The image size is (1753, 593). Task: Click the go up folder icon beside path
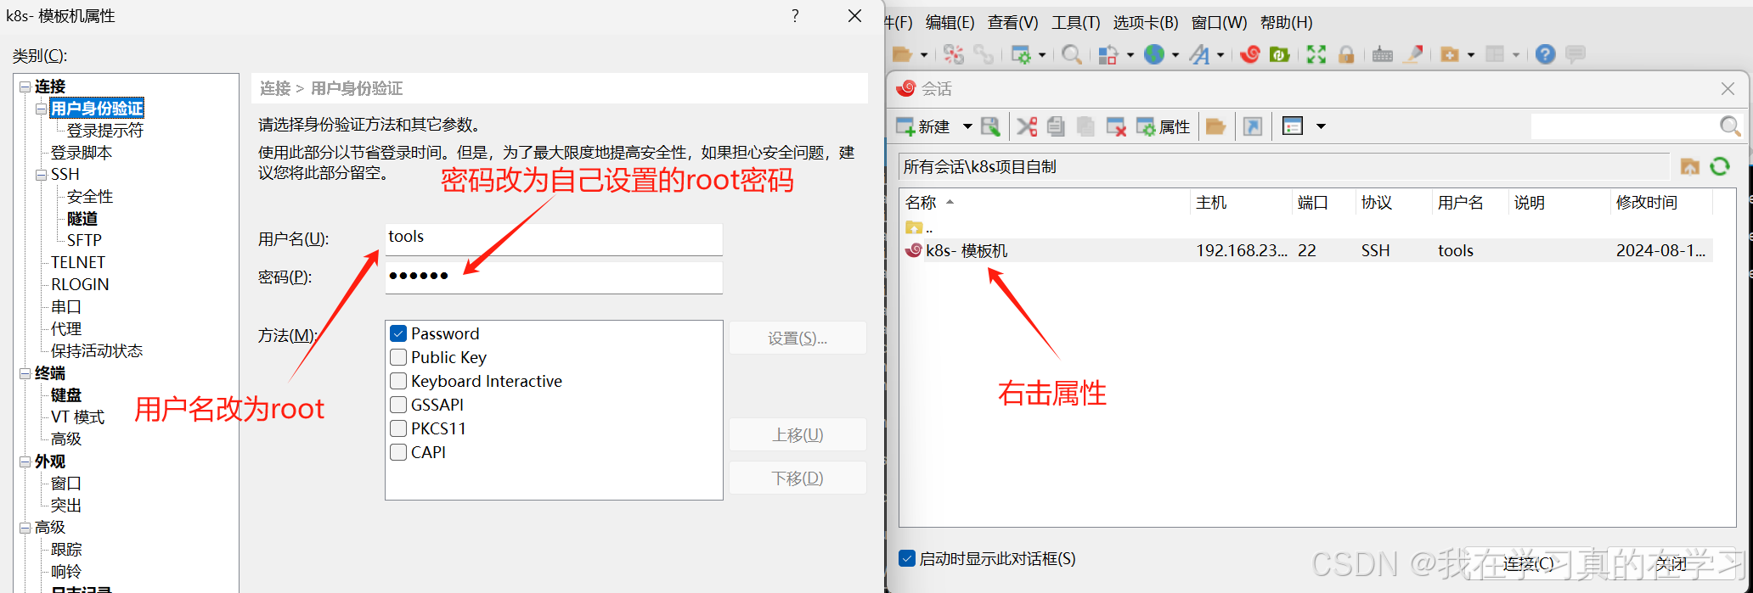coord(1690,166)
